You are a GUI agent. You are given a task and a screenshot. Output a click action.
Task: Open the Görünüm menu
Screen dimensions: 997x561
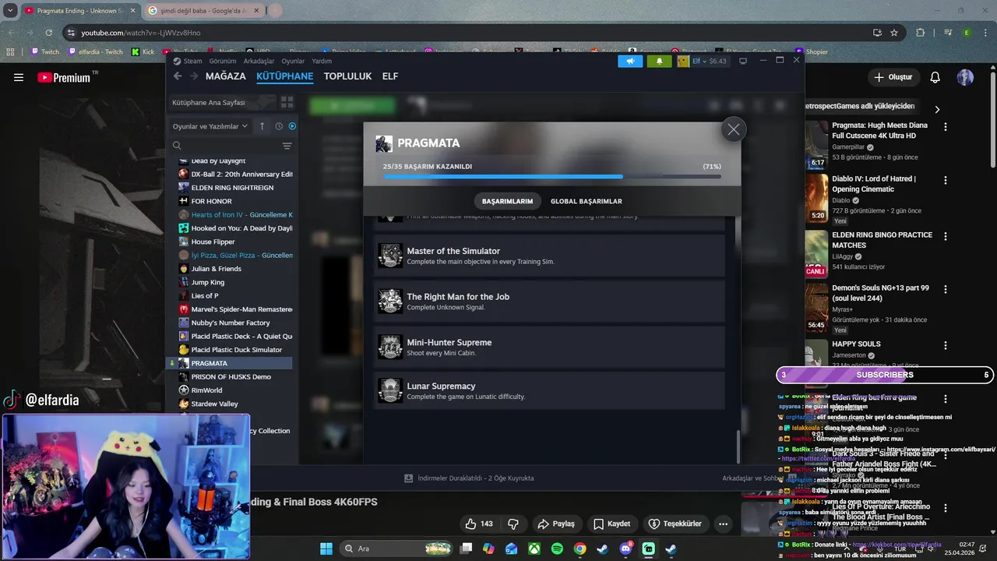[x=223, y=61]
